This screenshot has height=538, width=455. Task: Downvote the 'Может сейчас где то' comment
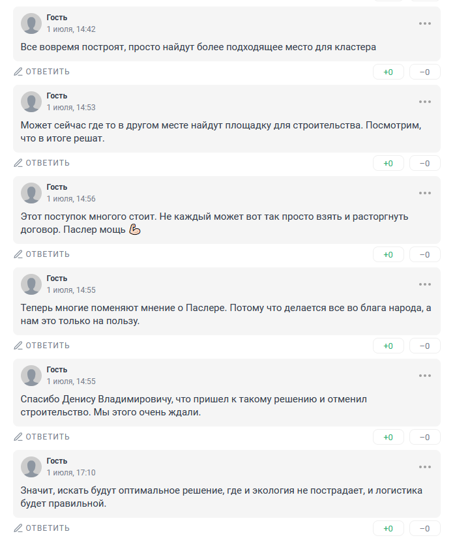[425, 163]
